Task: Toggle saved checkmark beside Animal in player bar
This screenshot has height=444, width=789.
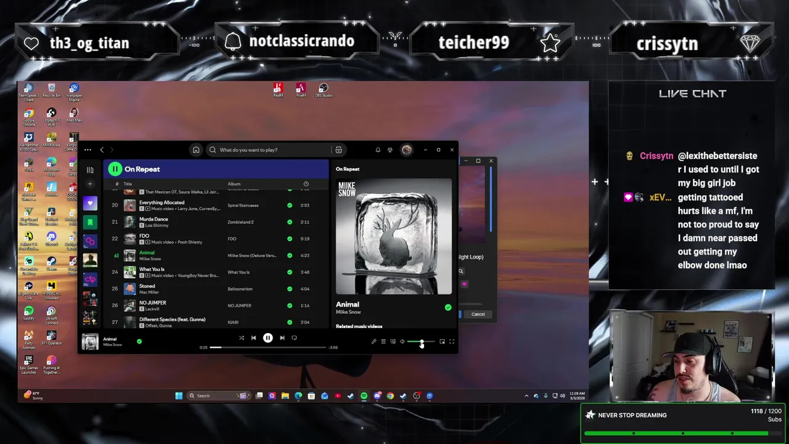Action: [x=139, y=341]
